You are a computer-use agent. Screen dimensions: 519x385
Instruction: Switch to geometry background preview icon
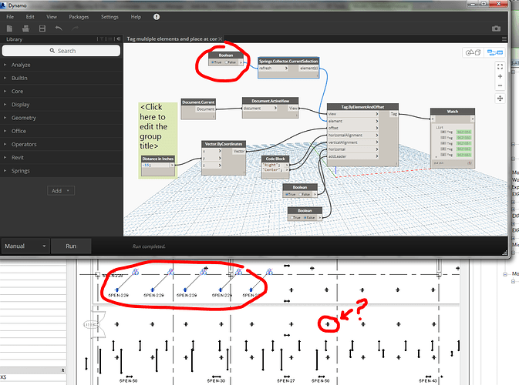tap(473, 52)
